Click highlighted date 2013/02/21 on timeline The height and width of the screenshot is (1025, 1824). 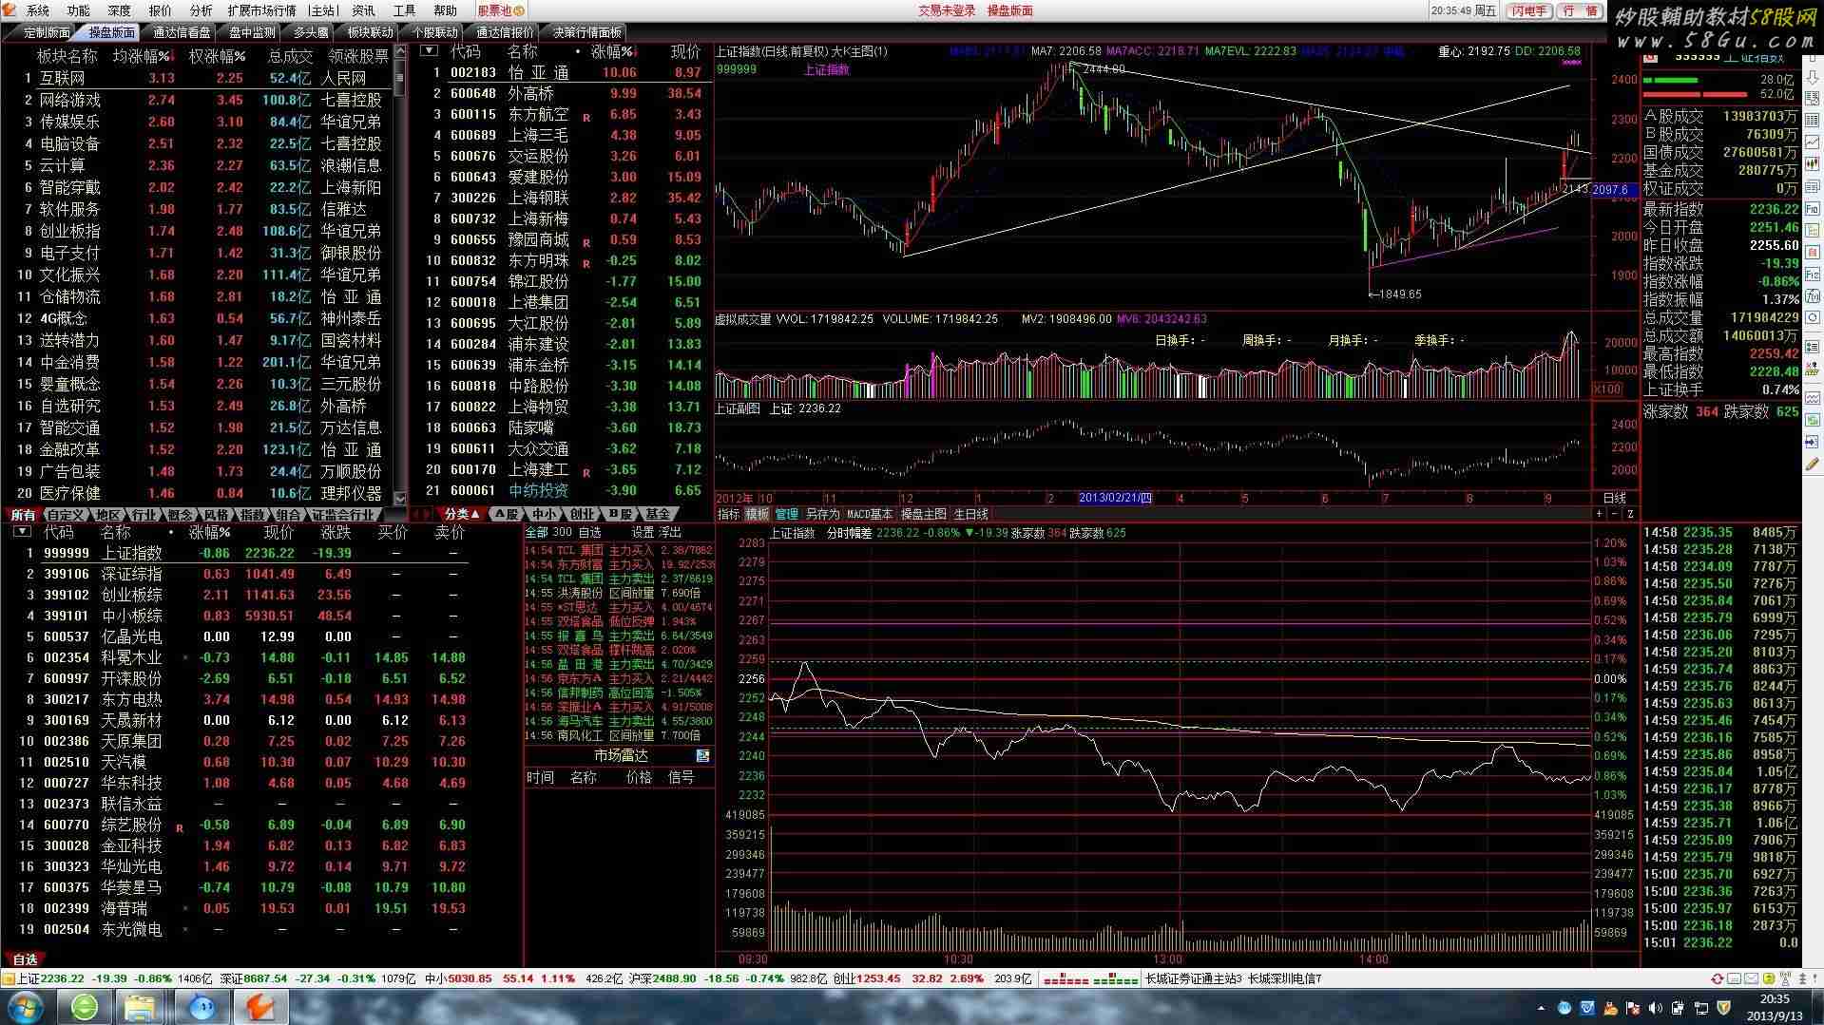1116,498
